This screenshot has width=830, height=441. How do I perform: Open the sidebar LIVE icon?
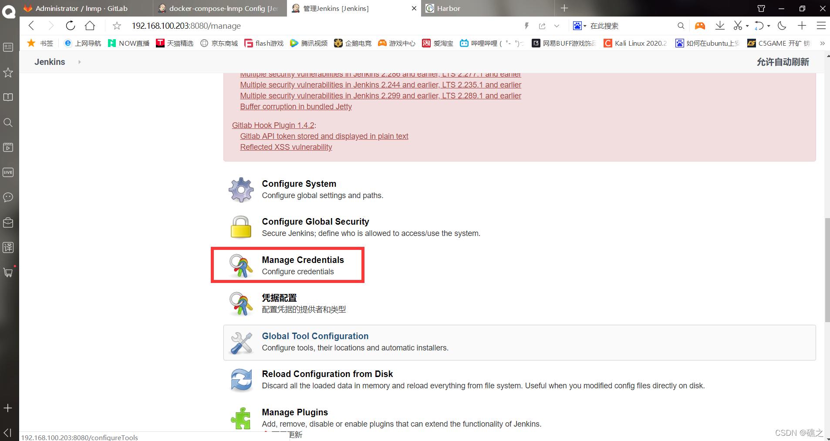coord(8,172)
